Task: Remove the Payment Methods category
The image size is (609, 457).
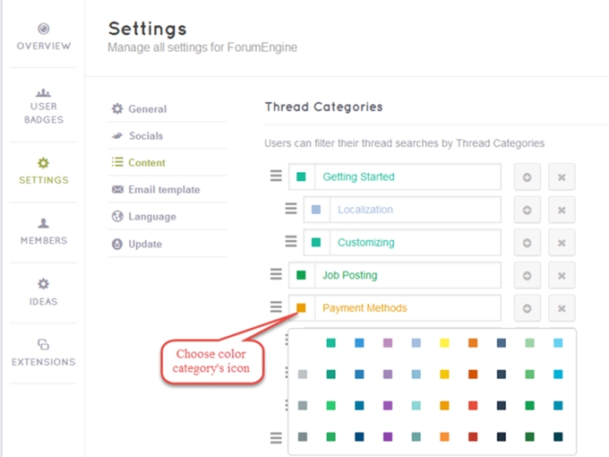Action: pyautogui.click(x=562, y=308)
